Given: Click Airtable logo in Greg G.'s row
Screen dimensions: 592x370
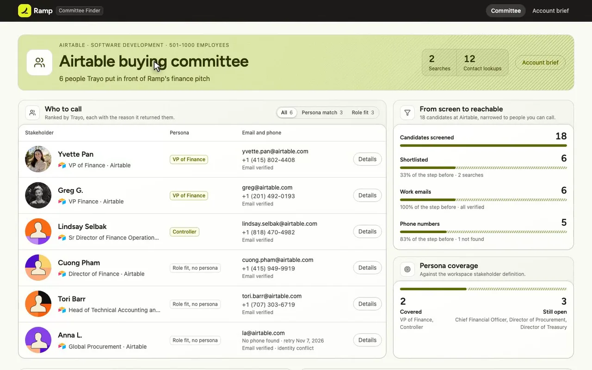Looking at the screenshot, I should (62, 201).
